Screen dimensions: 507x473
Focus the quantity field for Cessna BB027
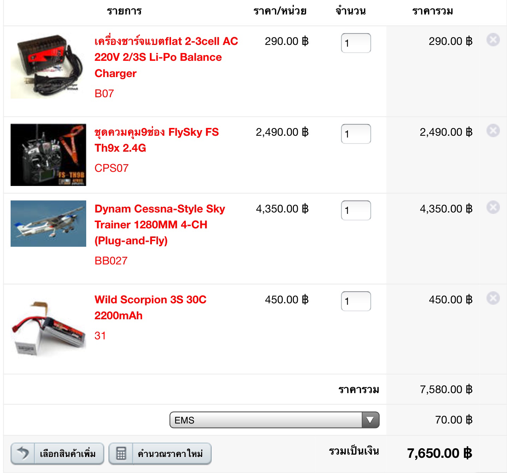(356, 210)
